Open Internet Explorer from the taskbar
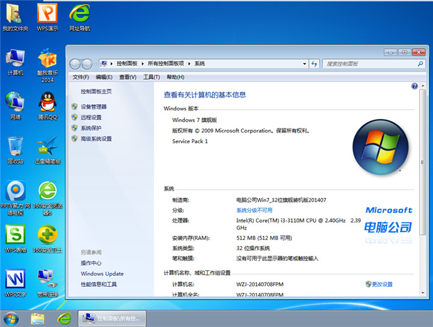 tap(64, 318)
